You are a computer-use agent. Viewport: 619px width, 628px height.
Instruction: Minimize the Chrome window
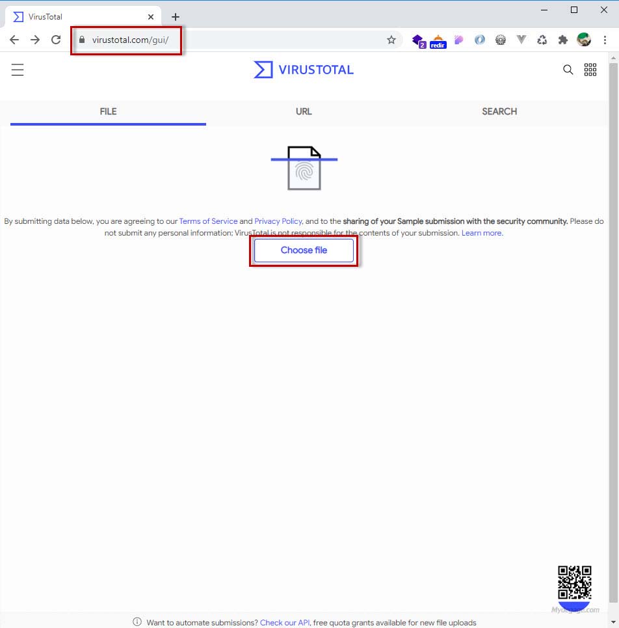(544, 10)
